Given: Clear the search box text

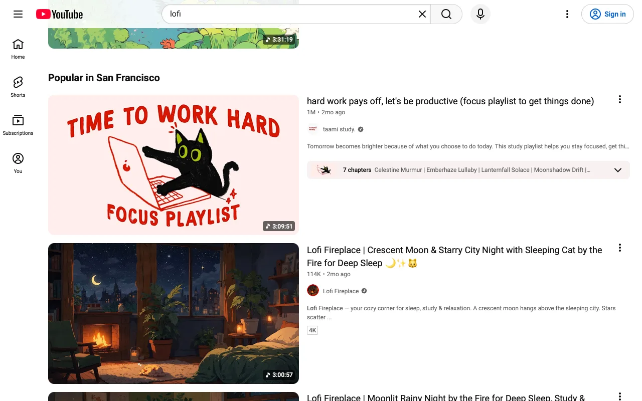Looking at the screenshot, I should tap(422, 14).
